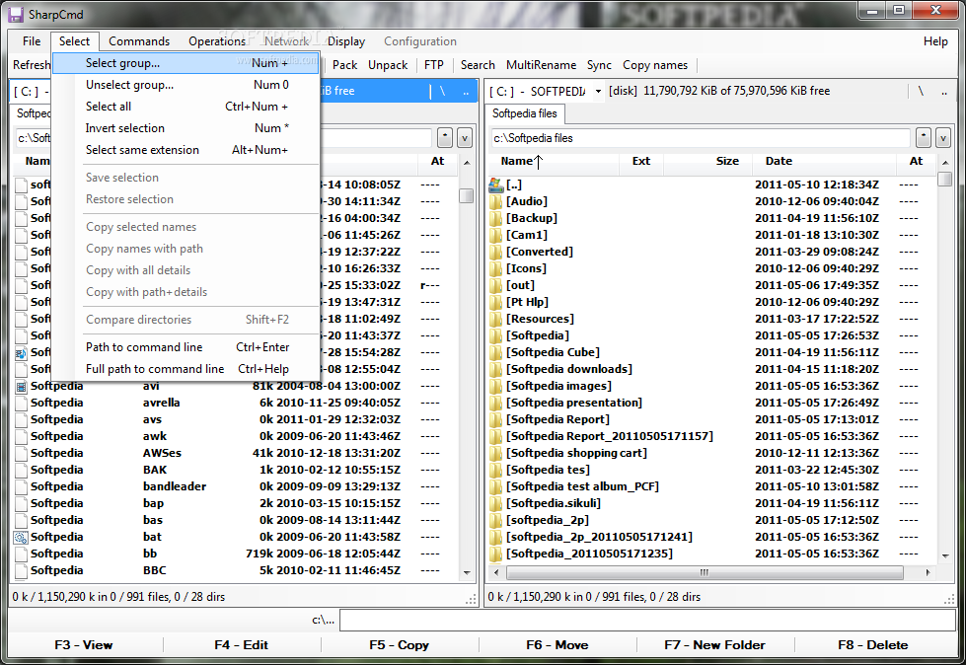The width and height of the screenshot is (966, 665).
Task: Click the folder icon beside [Pt Hlp]
Action: (x=496, y=302)
